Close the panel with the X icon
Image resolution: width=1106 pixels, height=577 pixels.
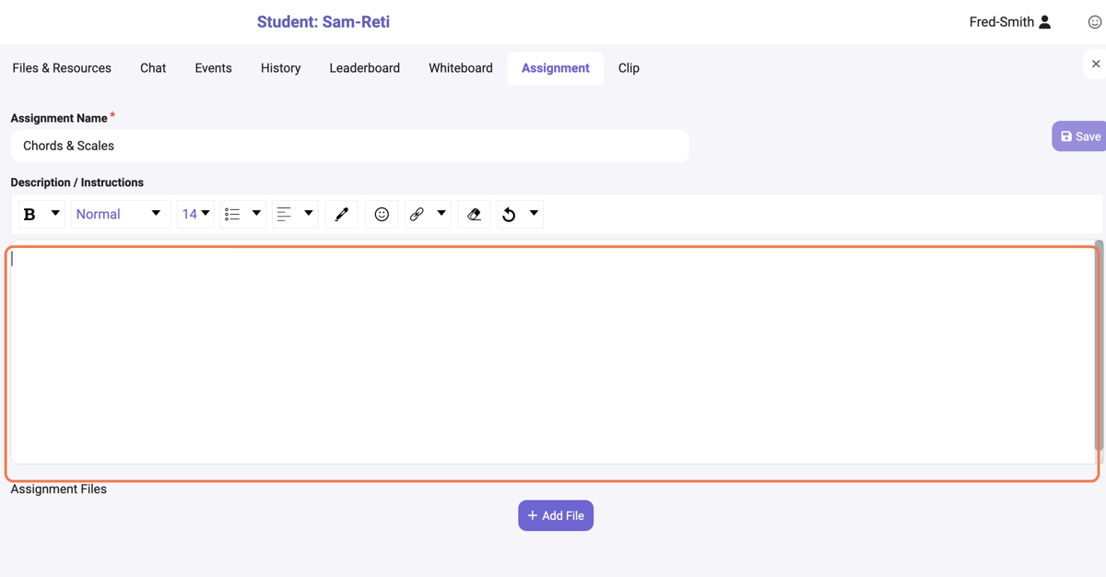1096,64
